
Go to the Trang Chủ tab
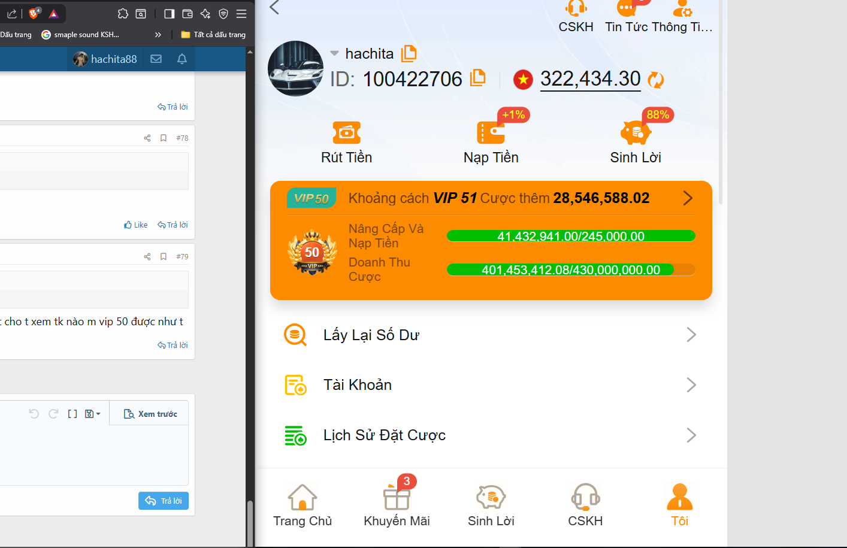point(302,506)
